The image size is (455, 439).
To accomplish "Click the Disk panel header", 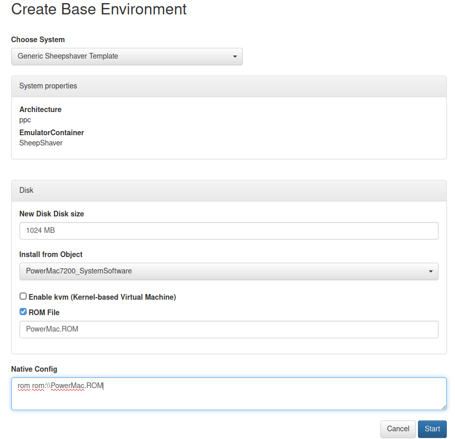I will coord(229,191).
